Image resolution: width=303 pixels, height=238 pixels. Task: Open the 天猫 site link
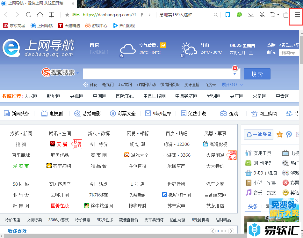[59, 144]
